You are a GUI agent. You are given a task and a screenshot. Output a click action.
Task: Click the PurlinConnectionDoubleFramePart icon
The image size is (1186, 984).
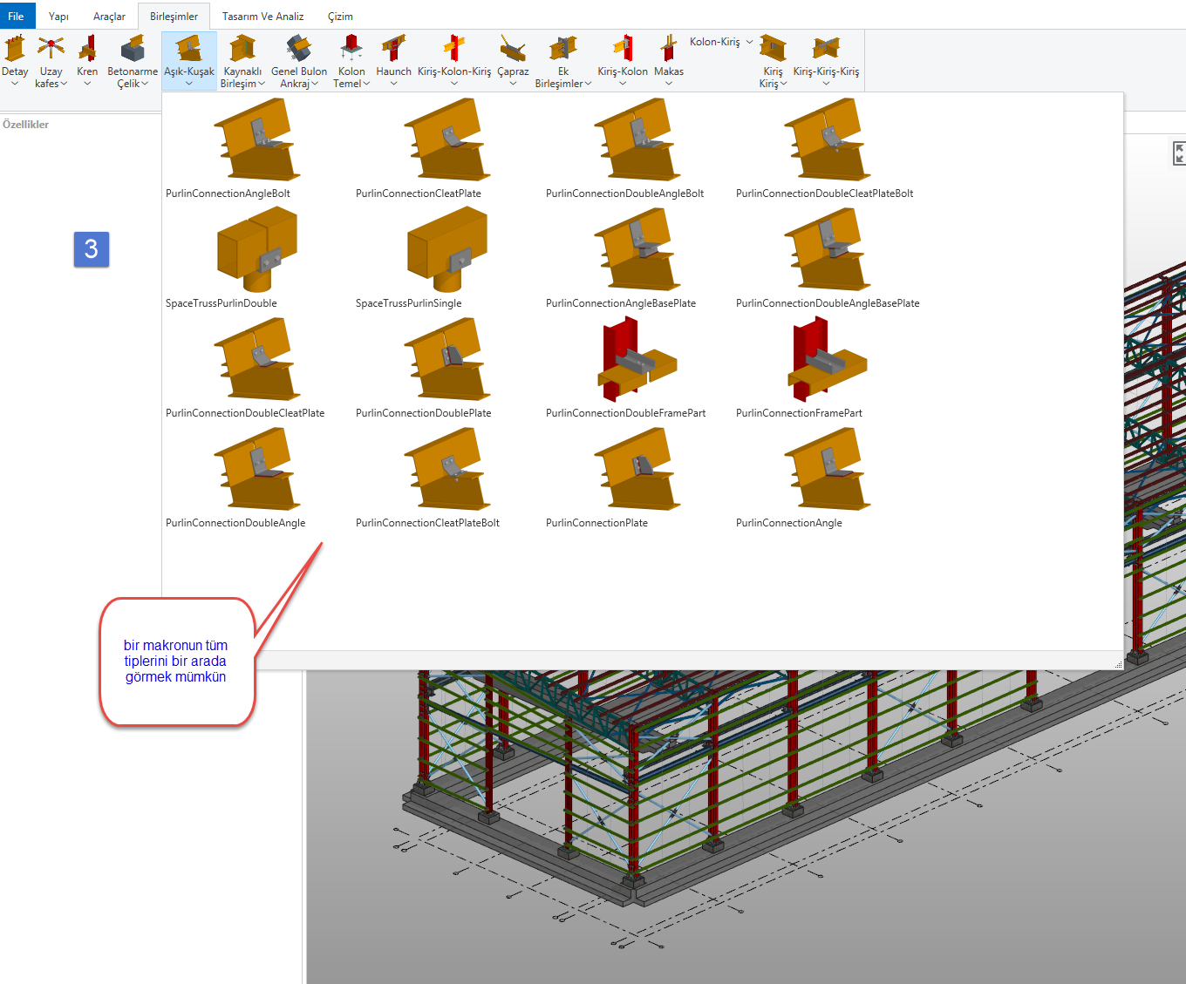tap(636, 360)
